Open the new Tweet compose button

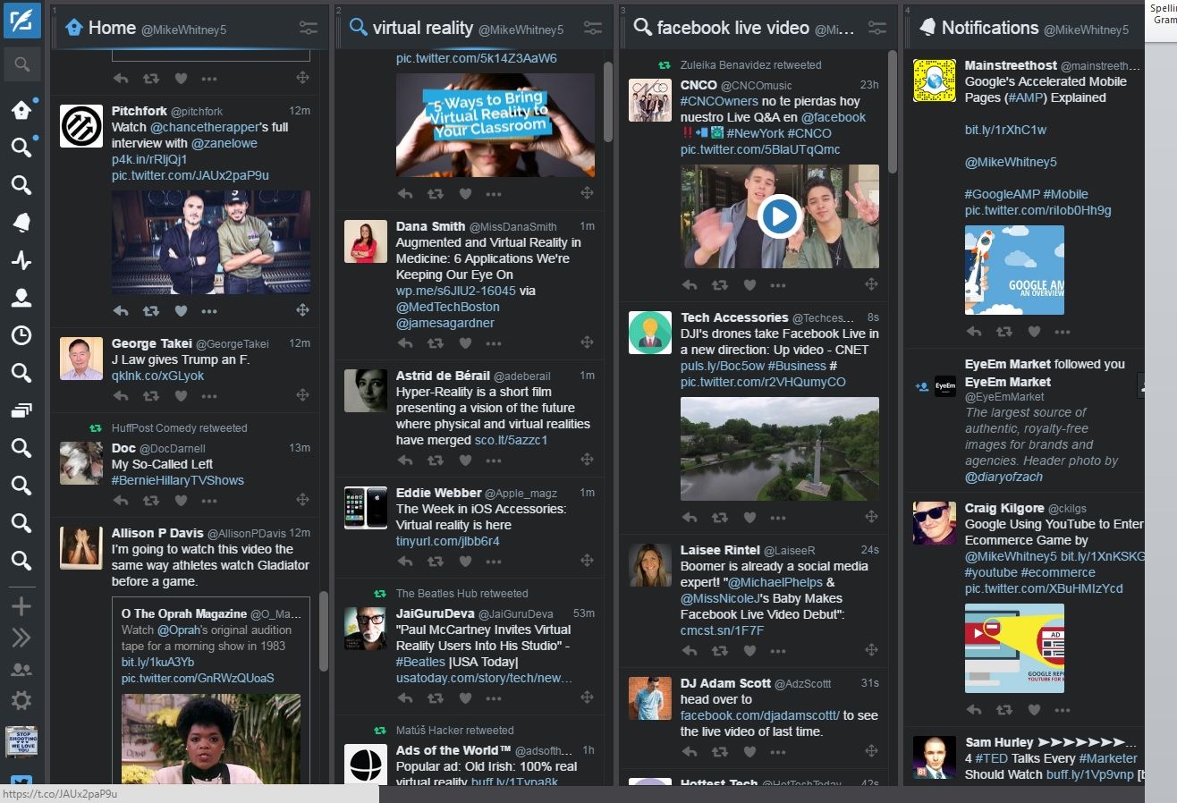21,20
